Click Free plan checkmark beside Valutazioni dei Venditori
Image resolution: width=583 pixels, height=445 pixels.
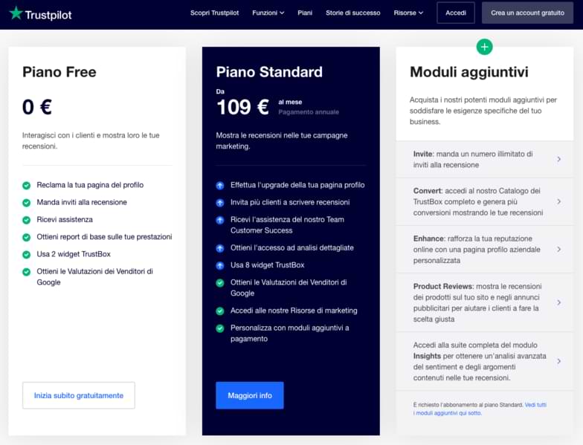[x=27, y=272]
